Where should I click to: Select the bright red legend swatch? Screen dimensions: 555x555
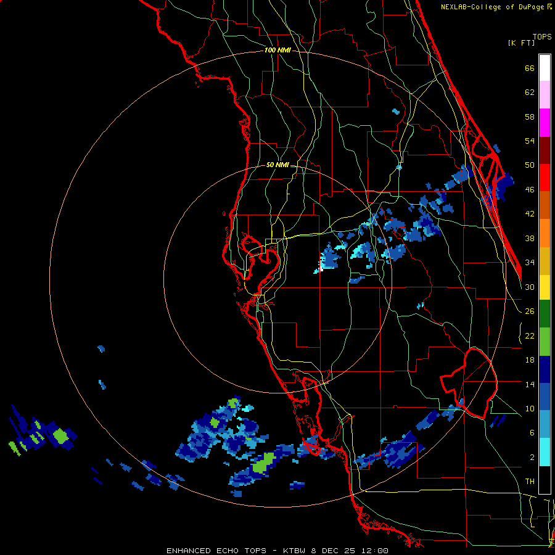point(545,178)
